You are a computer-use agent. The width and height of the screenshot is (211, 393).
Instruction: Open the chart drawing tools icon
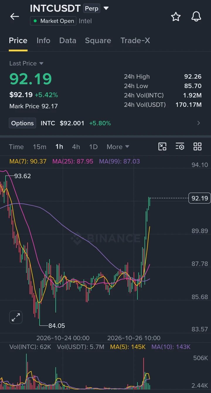click(162, 146)
